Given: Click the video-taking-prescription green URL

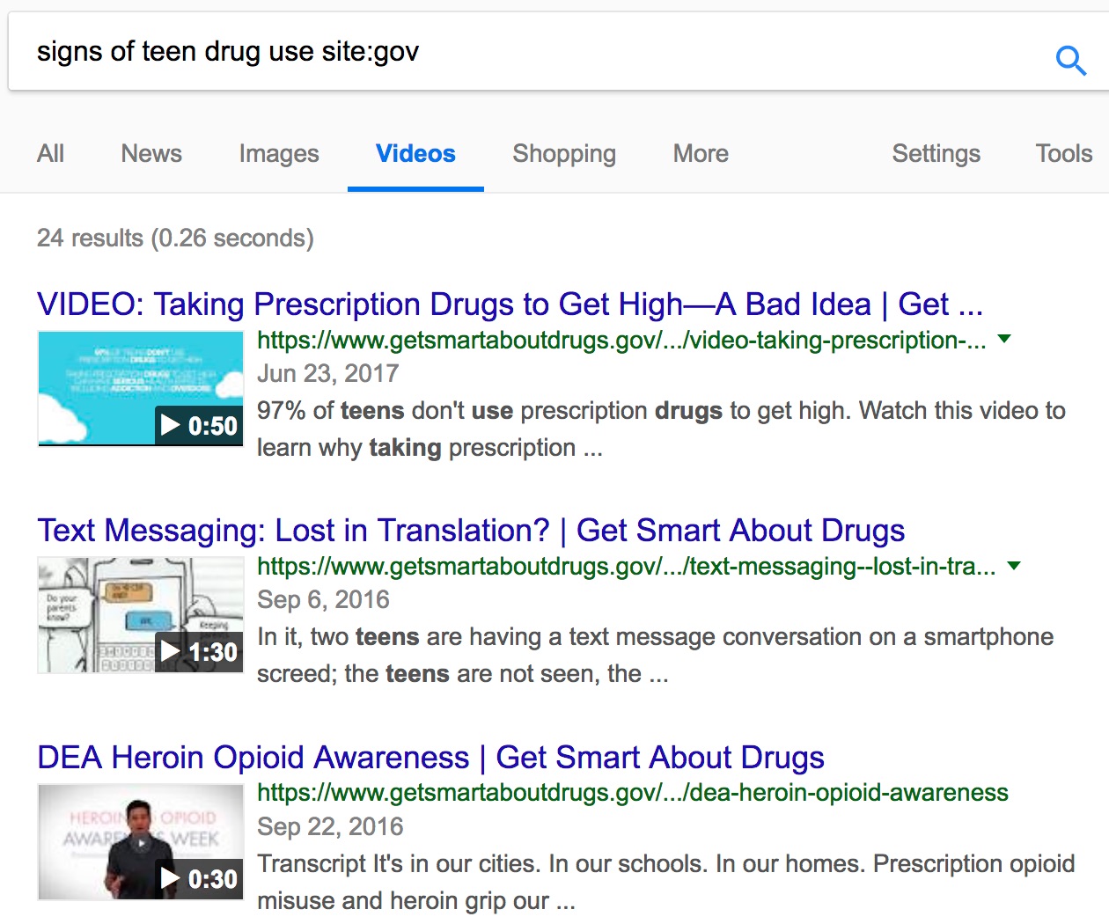Looking at the screenshot, I should point(621,340).
